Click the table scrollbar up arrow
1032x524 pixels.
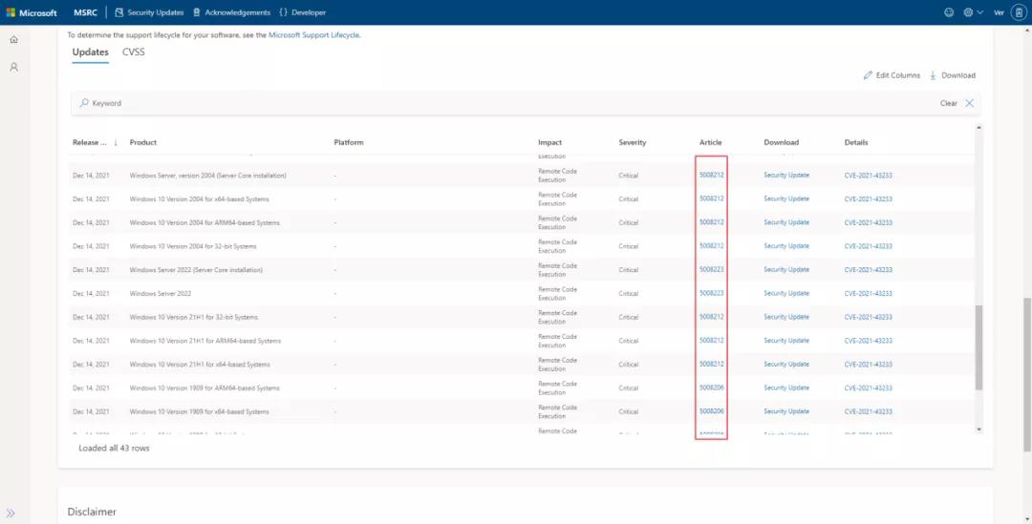[x=978, y=128]
